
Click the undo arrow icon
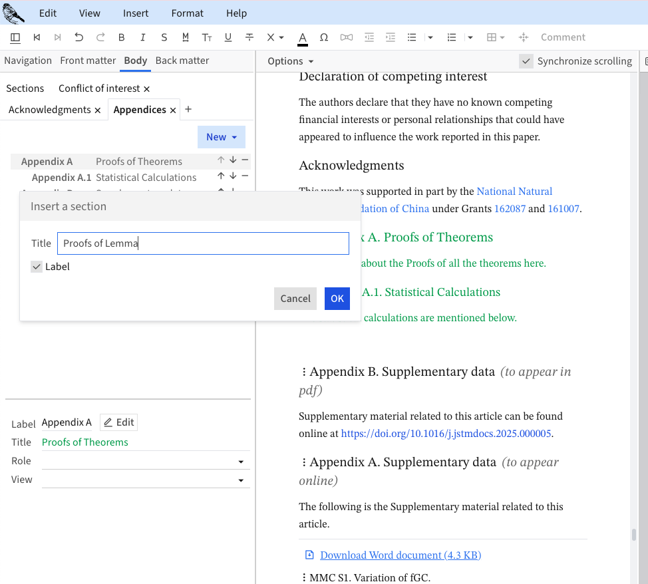[x=79, y=37]
